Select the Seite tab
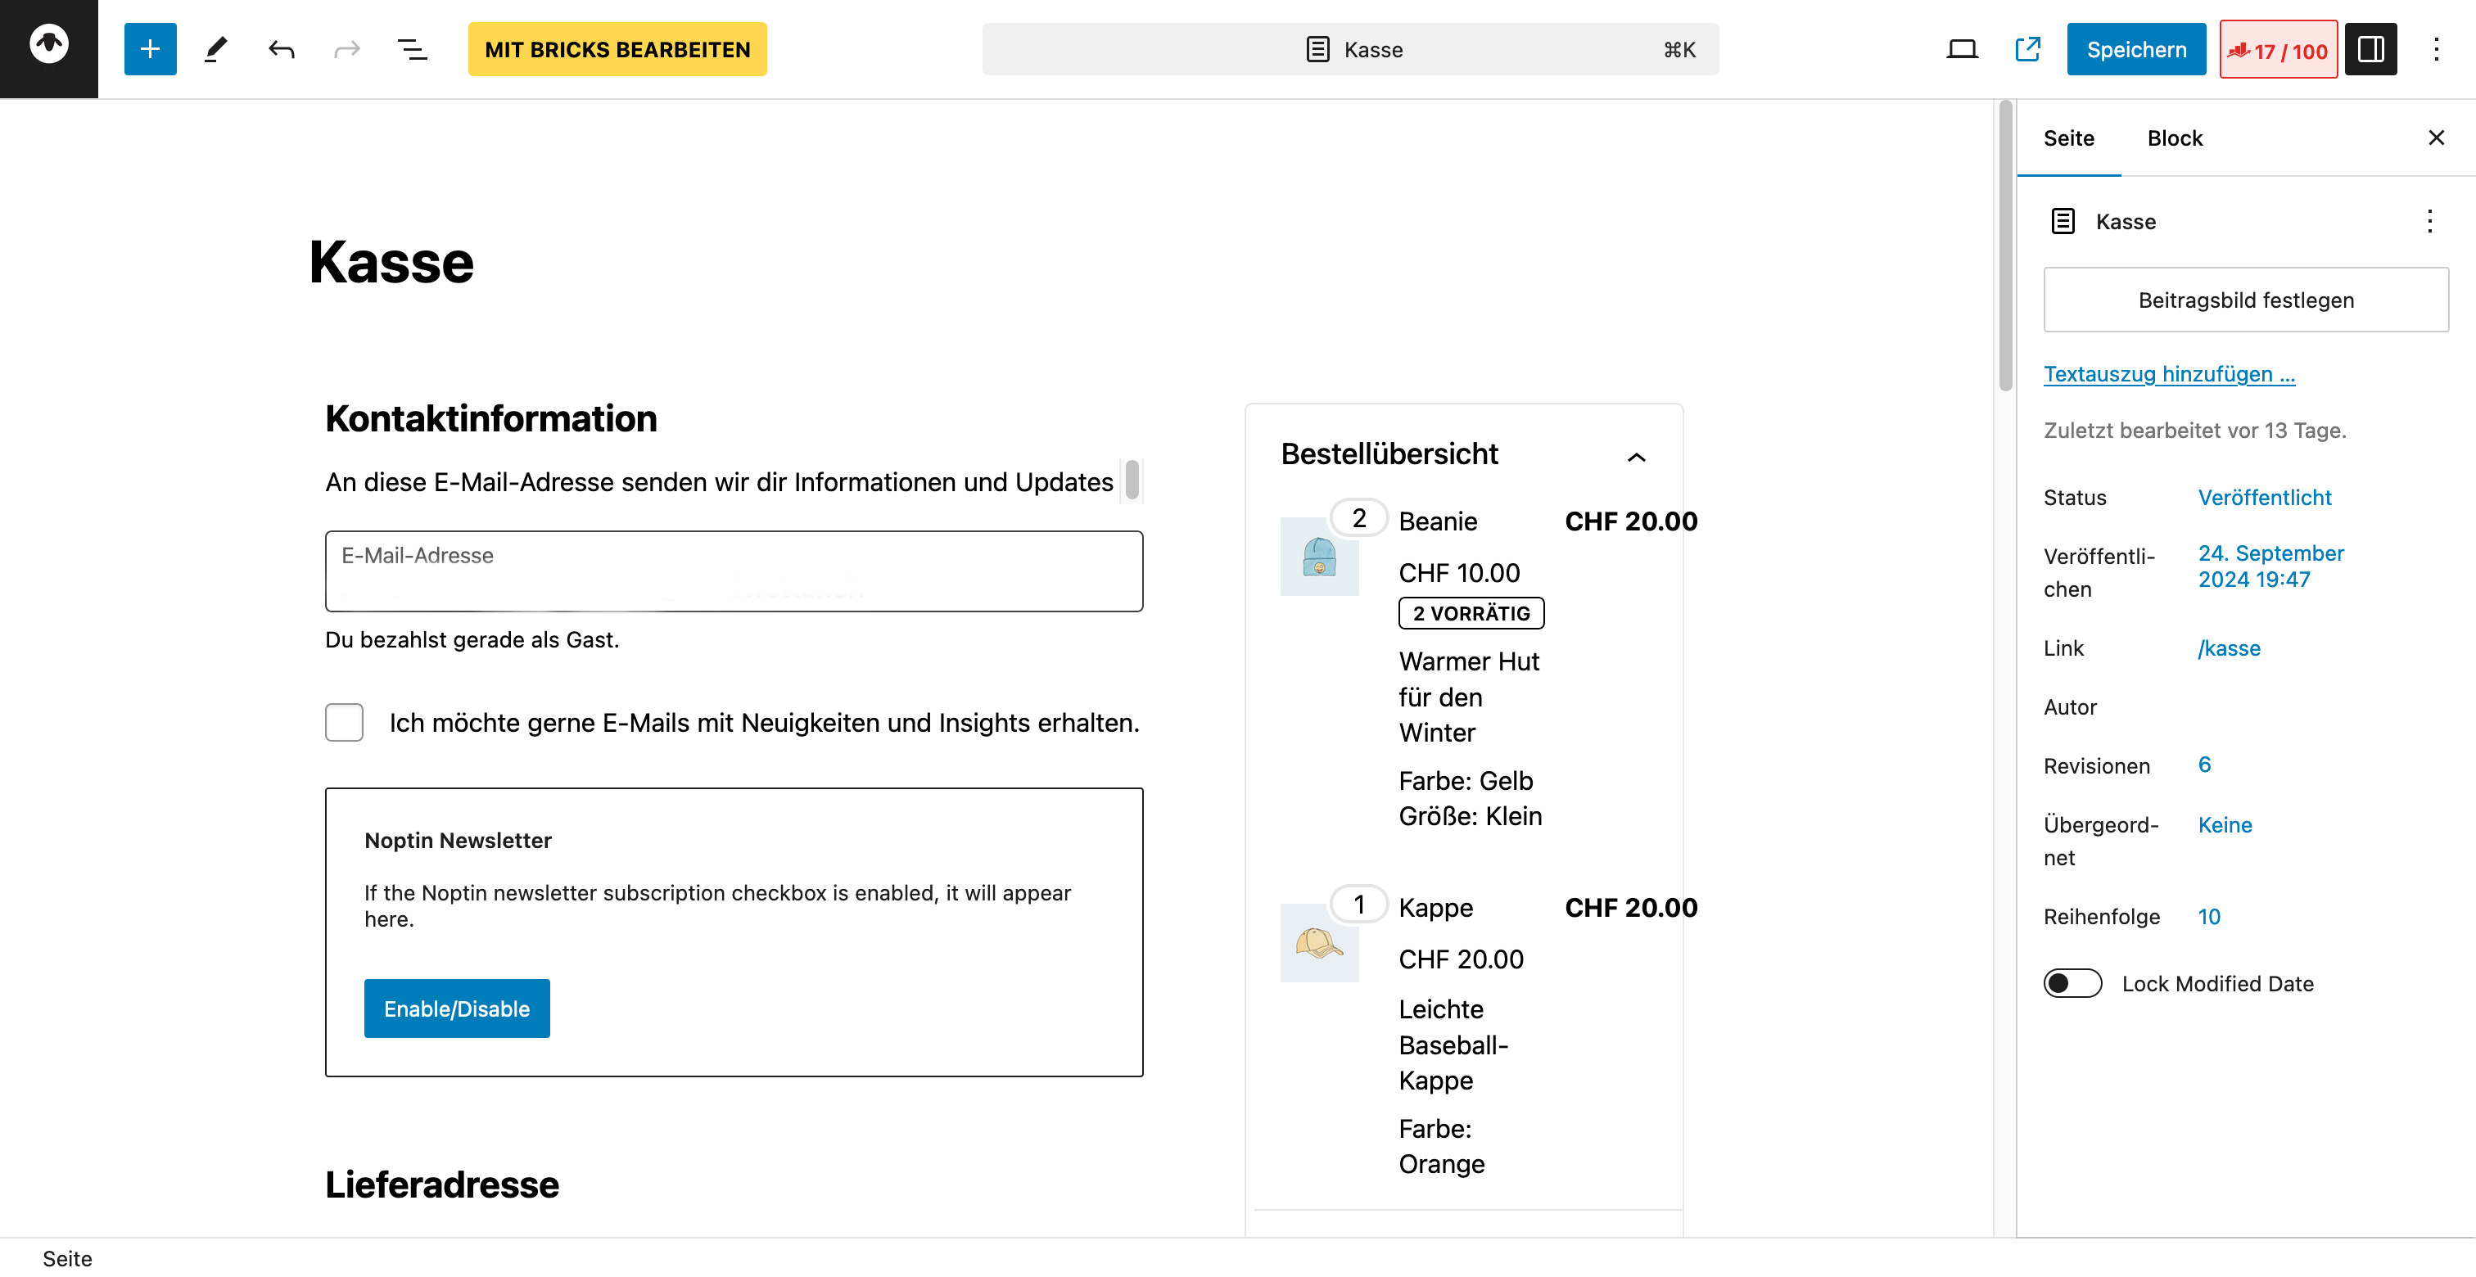 click(2068, 138)
